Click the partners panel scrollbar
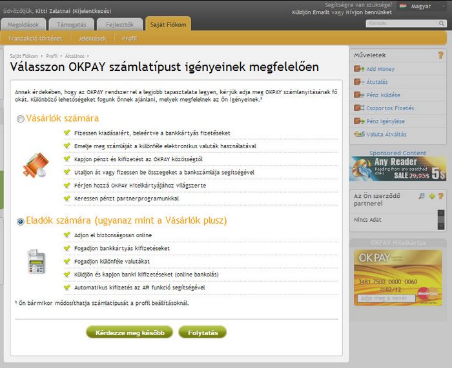The image size is (452, 368). pyautogui.click(x=441, y=220)
